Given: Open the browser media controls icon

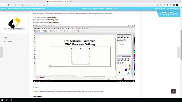Looking at the screenshot, I should (171, 5).
